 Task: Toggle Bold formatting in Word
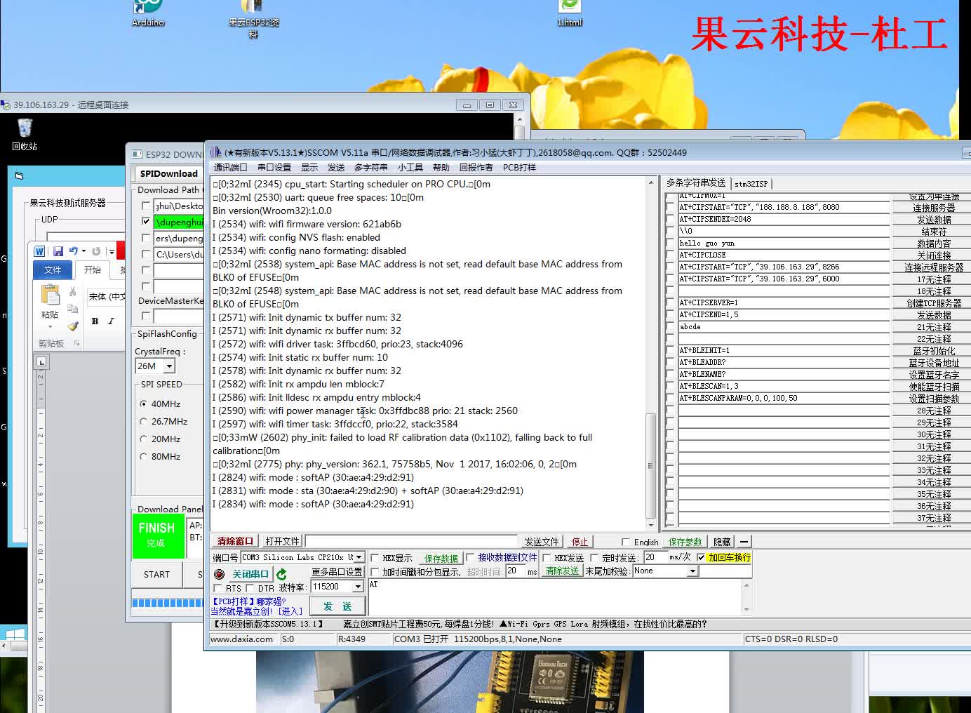[95, 321]
